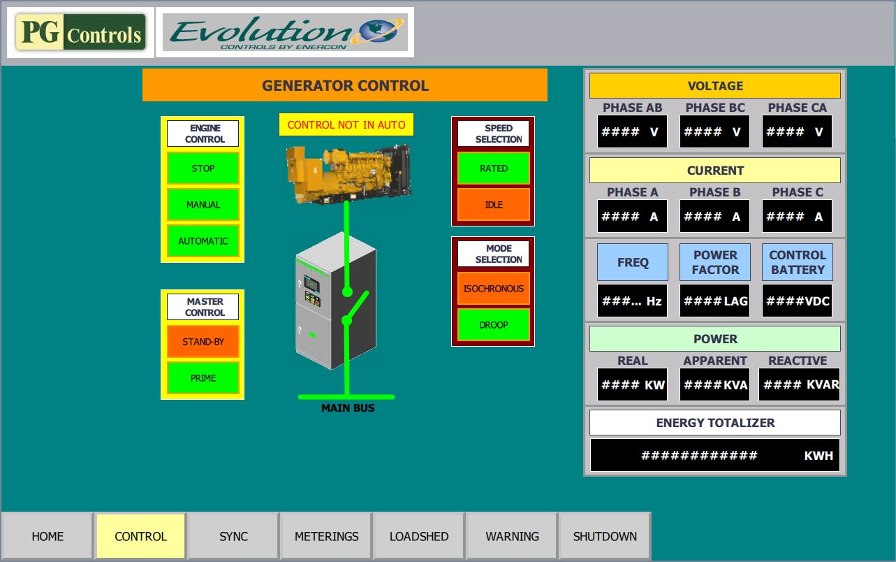Select the yellow generator engine image
Image resolution: width=896 pixels, height=562 pixels.
coord(348,174)
